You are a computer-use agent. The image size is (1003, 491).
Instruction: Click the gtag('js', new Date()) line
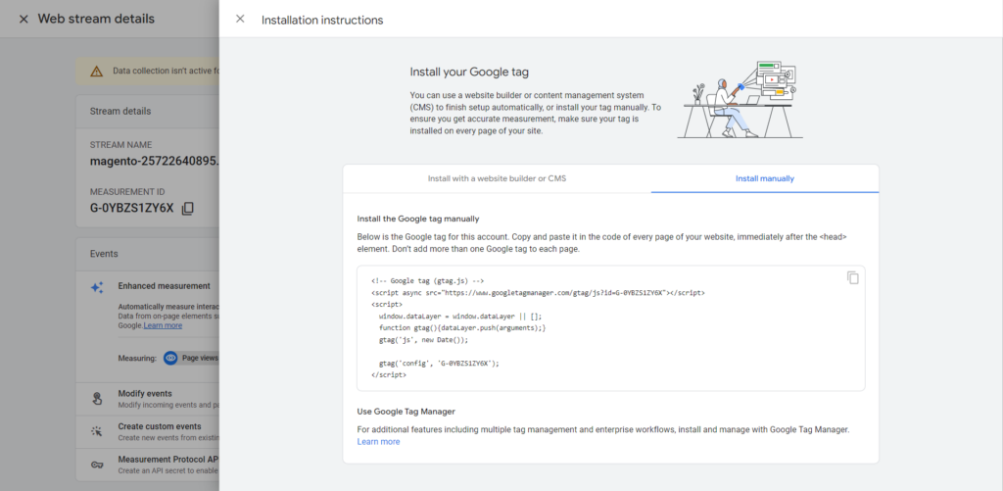(423, 340)
